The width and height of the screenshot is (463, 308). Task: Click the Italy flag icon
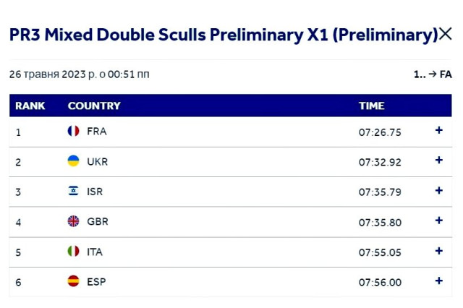point(73,252)
